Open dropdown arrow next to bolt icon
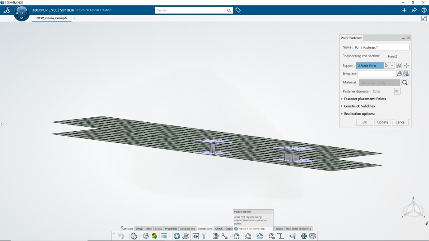The width and height of the screenshot is (429, 241). [210, 237]
